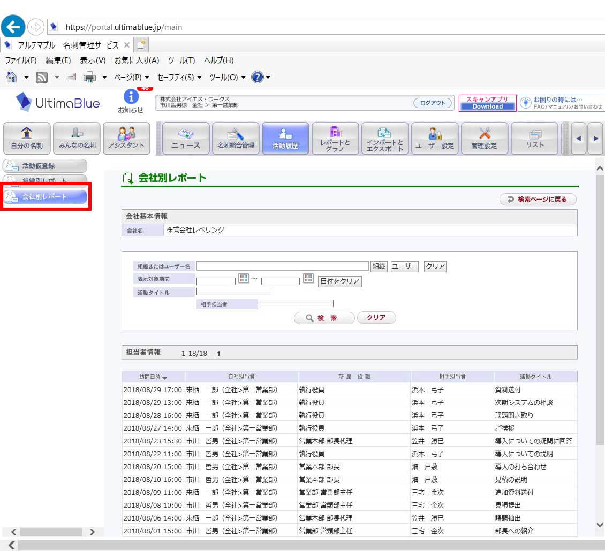Open 自分の名刺 section
Viewport: 605px width, 551px height.
click(x=27, y=139)
